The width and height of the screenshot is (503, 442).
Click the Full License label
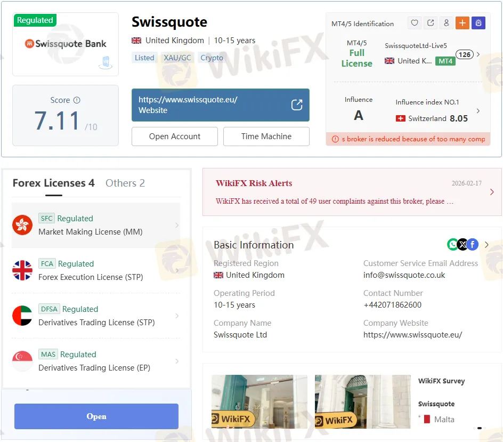[x=356, y=58]
